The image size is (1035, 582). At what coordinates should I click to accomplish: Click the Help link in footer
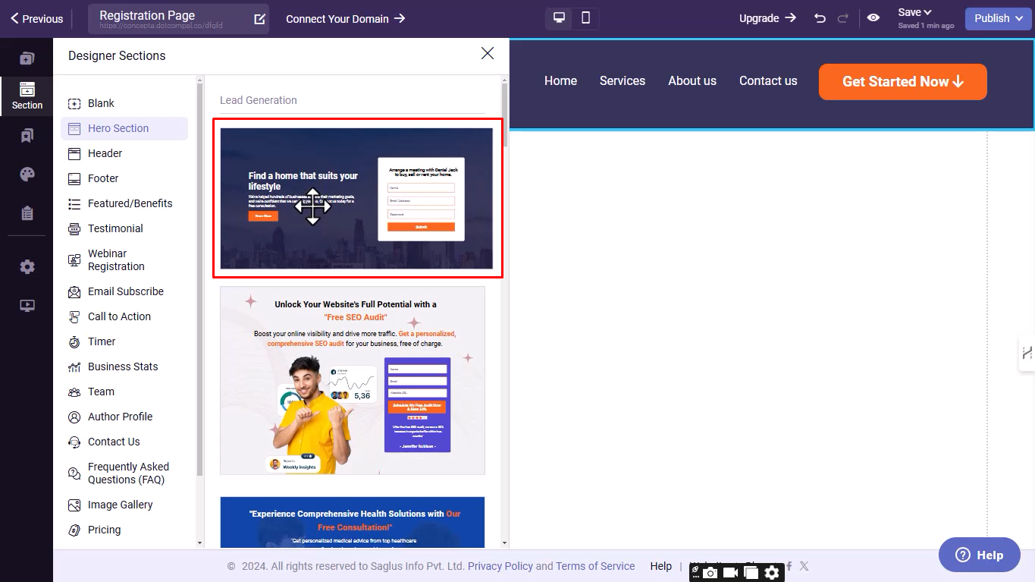pyautogui.click(x=661, y=566)
